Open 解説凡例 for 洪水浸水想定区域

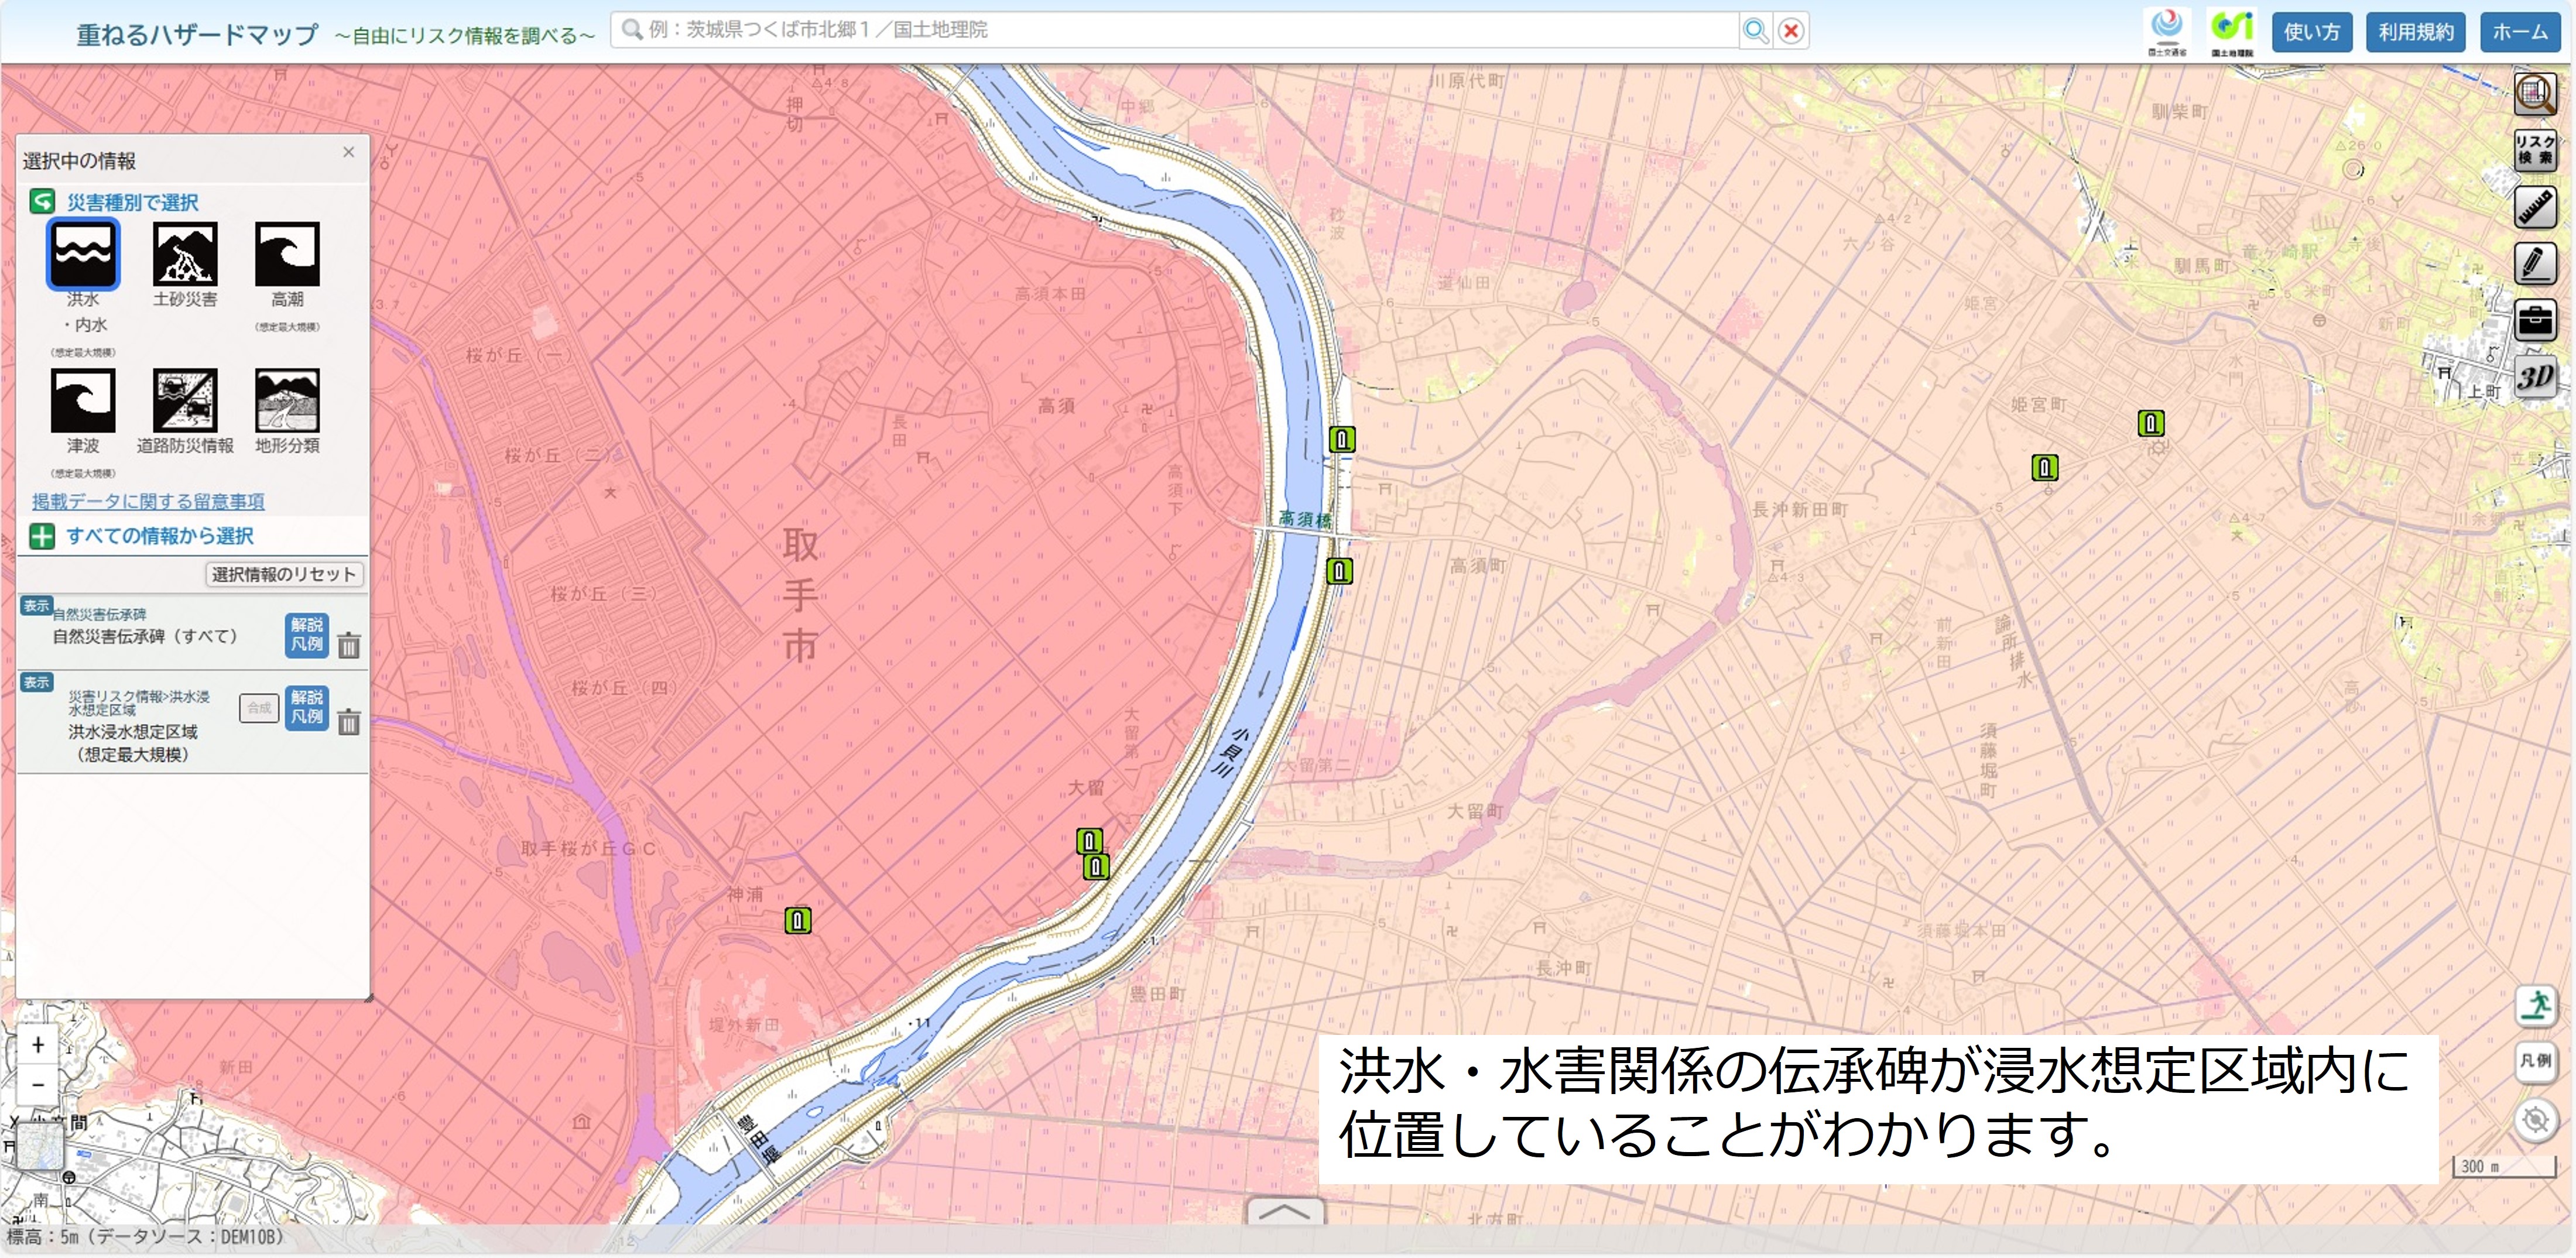pyautogui.click(x=307, y=707)
